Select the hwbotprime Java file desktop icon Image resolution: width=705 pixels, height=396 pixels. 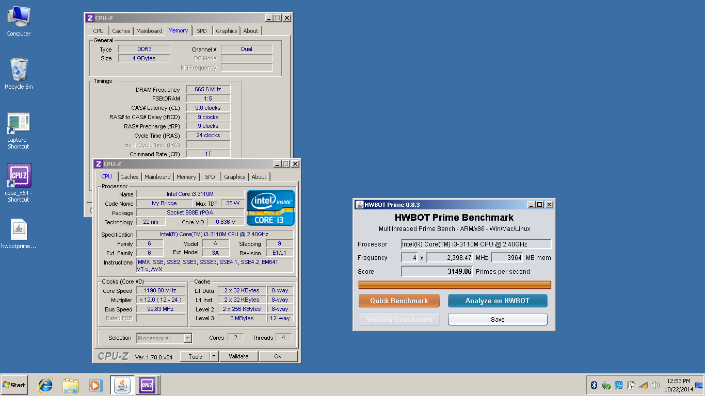click(19, 234)
